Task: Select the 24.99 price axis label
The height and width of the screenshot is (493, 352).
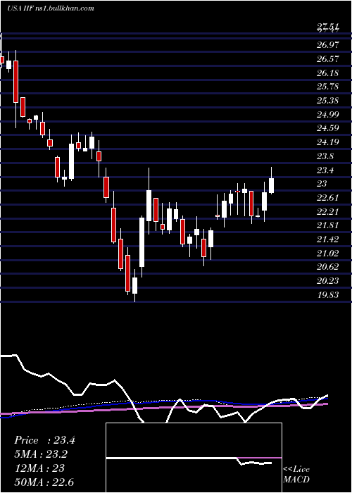Action: tap(328, 114)
